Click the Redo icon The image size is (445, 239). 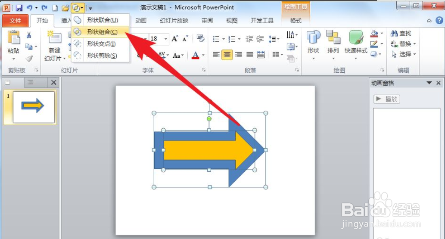pos(44,8)
